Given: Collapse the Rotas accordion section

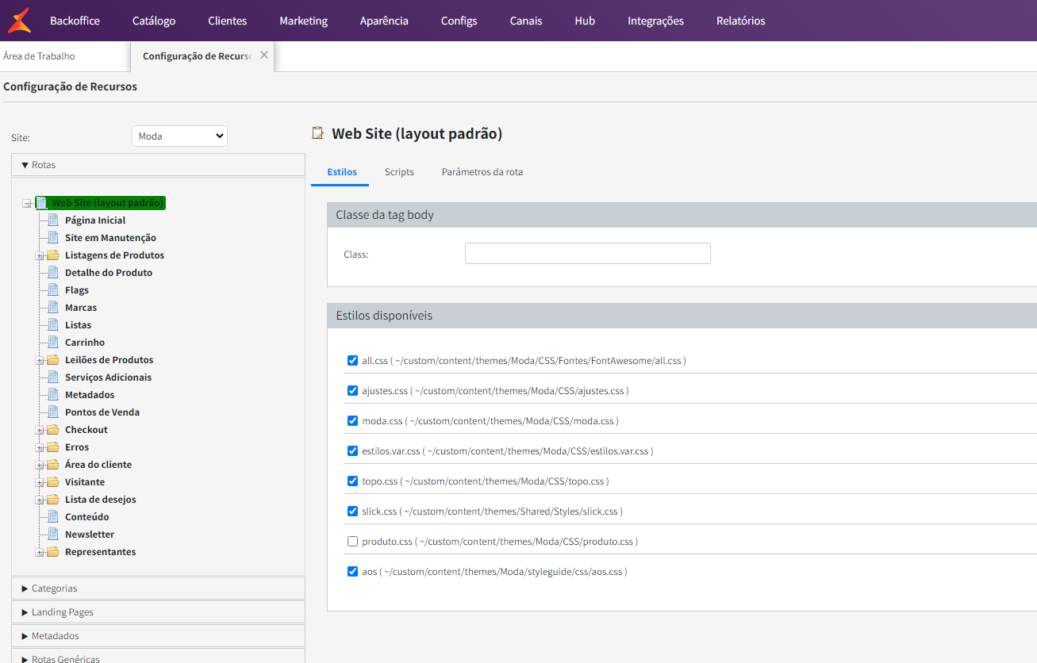Looking at the screenshot, I should tap(158, 165).
